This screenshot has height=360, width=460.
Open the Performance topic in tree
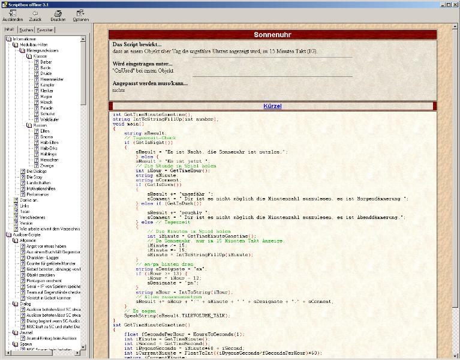pyautogui.click(x=37, y=194)
